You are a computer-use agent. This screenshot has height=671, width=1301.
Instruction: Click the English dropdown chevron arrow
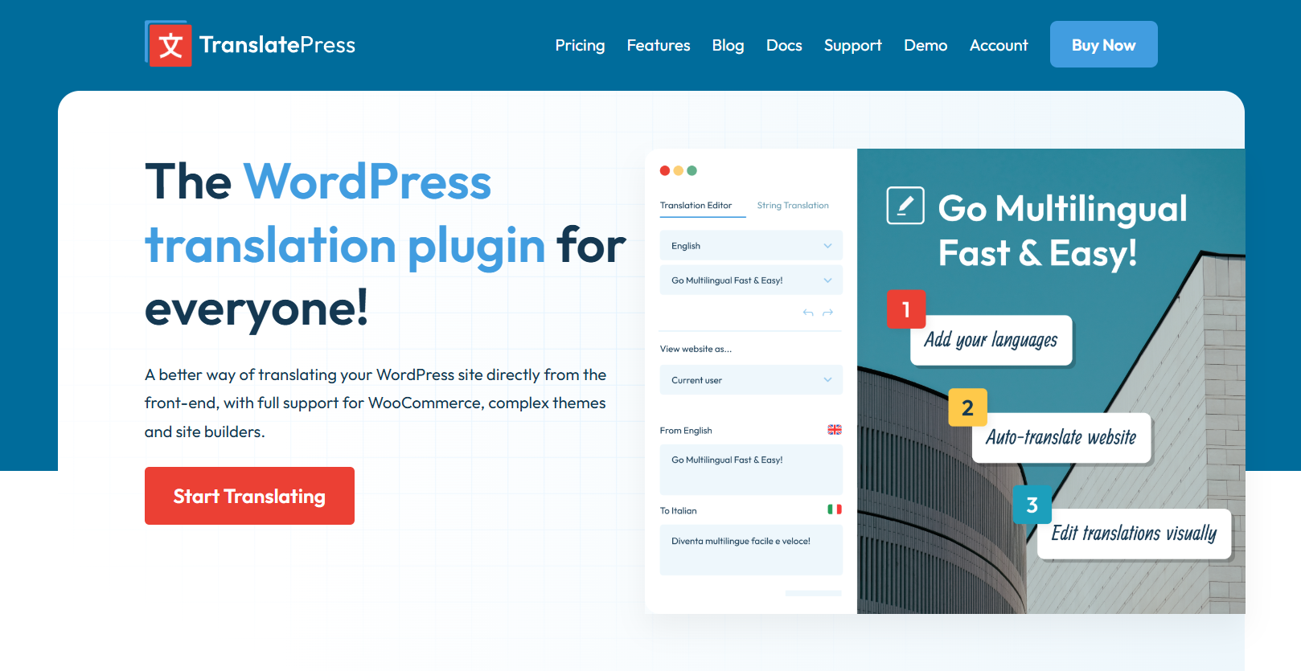click(x=827, y=246)
